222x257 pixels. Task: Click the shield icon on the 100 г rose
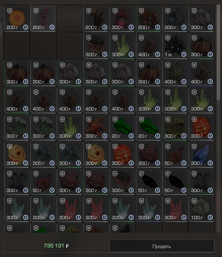click(194, 201)
